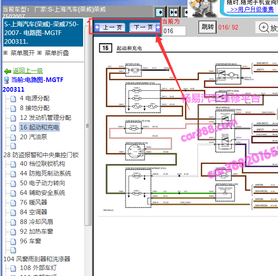Open 104 风窗雨刮器和洗涤器 entry
The image size is (278, 276).
click(37, 259)
